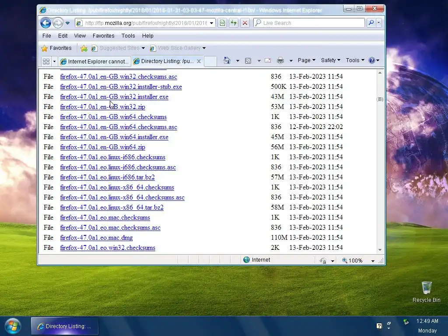The height and width of the screenshot is (336, 448).
Task: Click the Live Search box
Action: coord(309,23)
